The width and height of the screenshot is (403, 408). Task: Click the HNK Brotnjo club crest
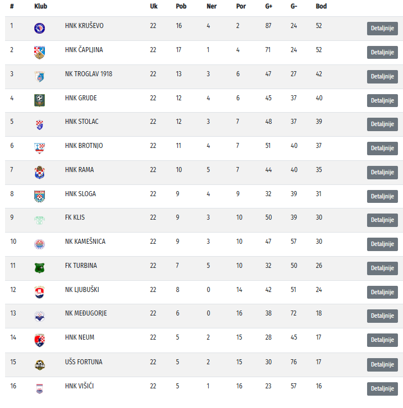tap(39, 148)
